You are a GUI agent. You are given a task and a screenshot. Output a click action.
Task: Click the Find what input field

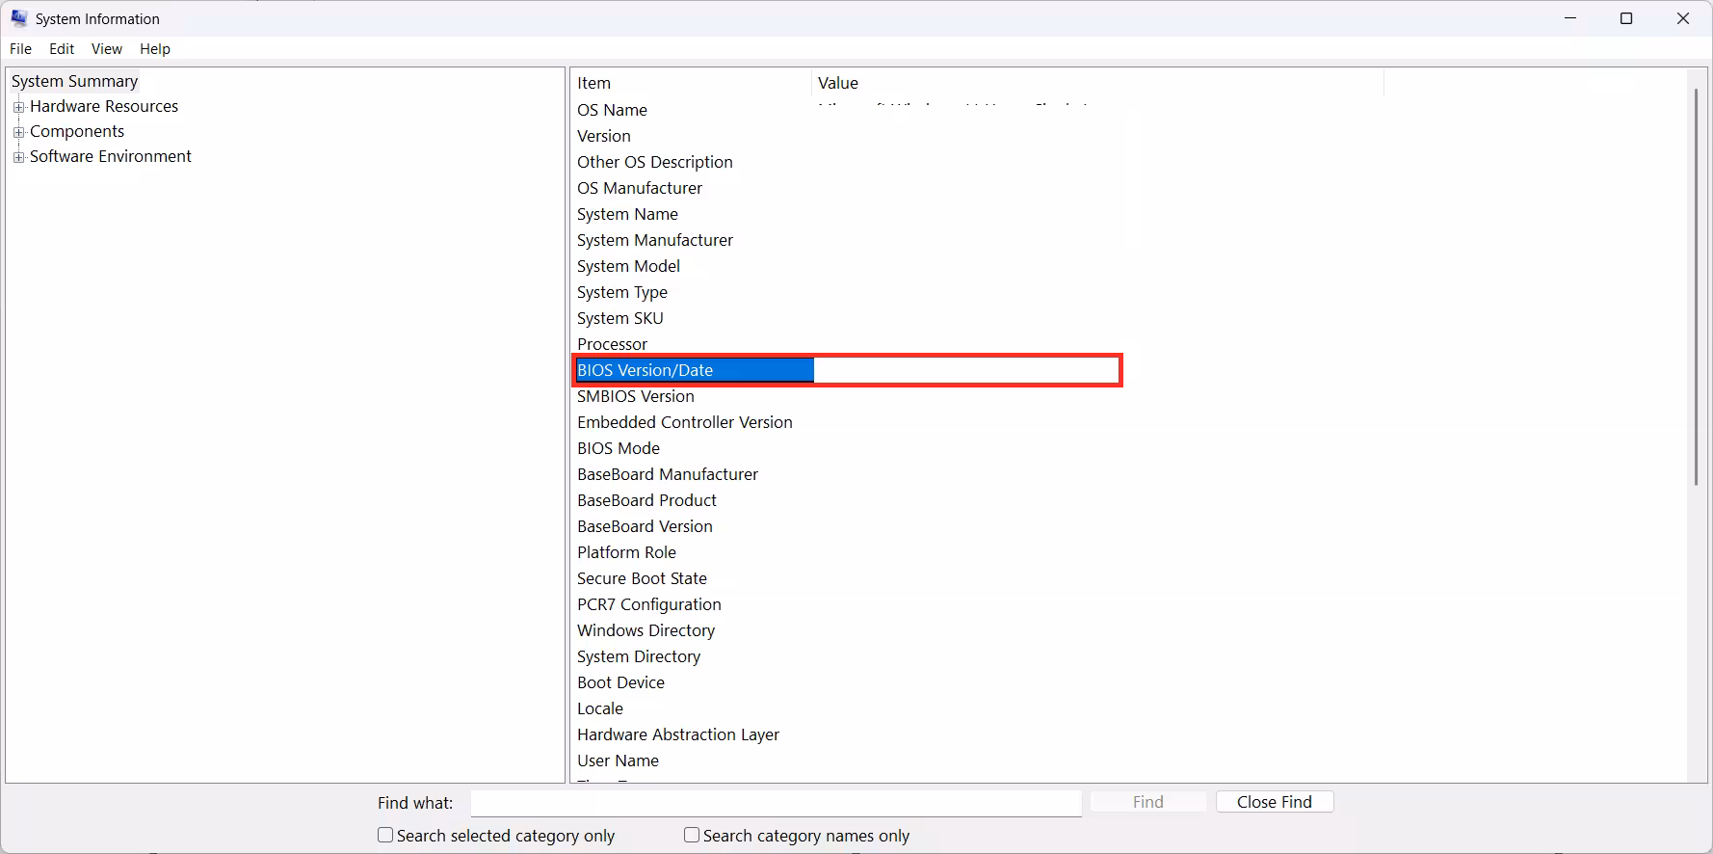pyautogui.click(x=777, y=803)
